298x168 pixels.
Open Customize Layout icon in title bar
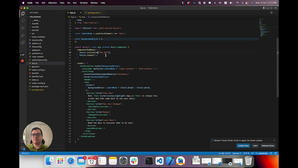click(276, 8)
